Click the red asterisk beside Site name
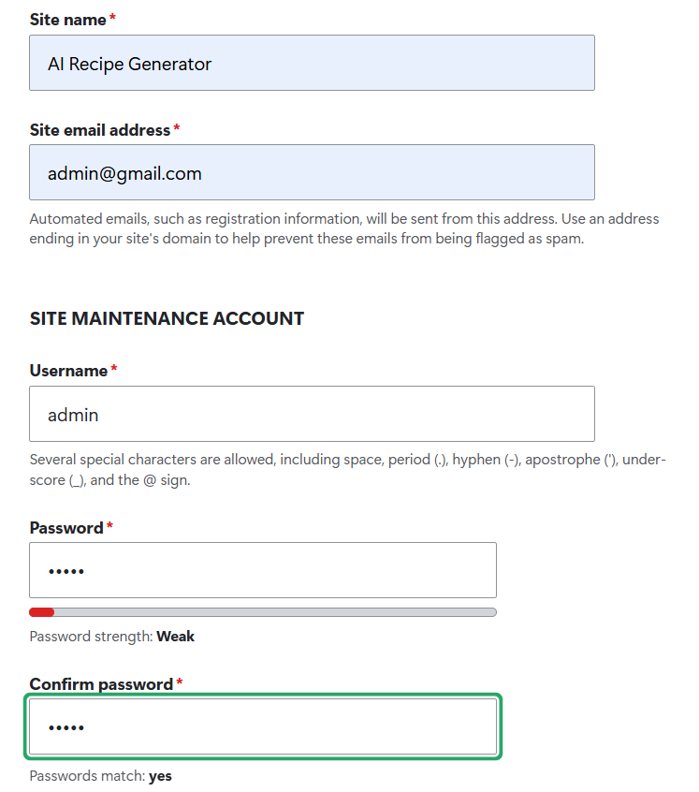699x792 pixels. [112, 18]
